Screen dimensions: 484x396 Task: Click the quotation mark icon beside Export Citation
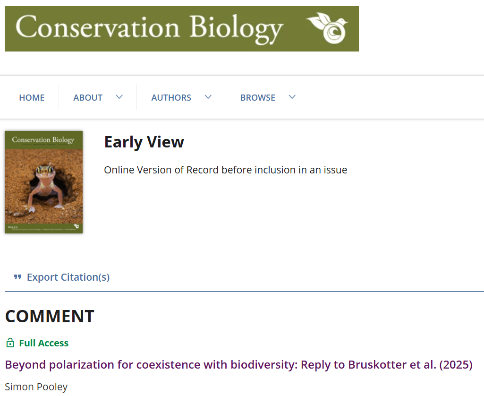pos(17,277)
